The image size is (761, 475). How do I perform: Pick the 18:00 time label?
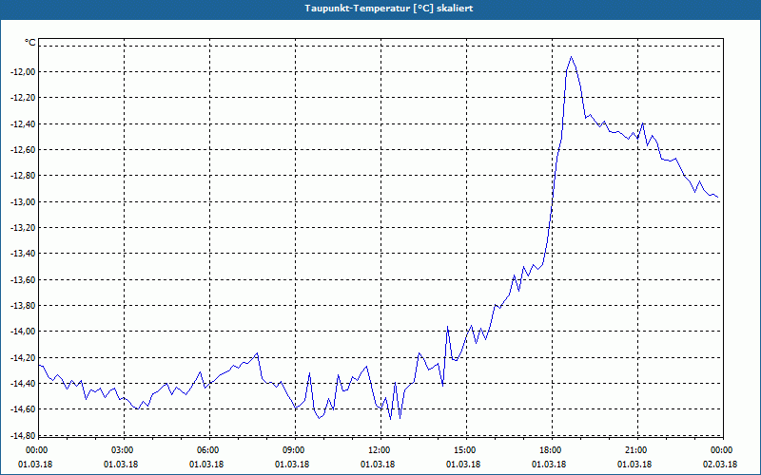click(x=552, y=450)
